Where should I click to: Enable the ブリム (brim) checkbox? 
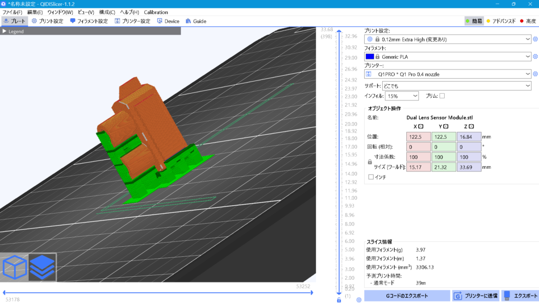tap(442, 96)
